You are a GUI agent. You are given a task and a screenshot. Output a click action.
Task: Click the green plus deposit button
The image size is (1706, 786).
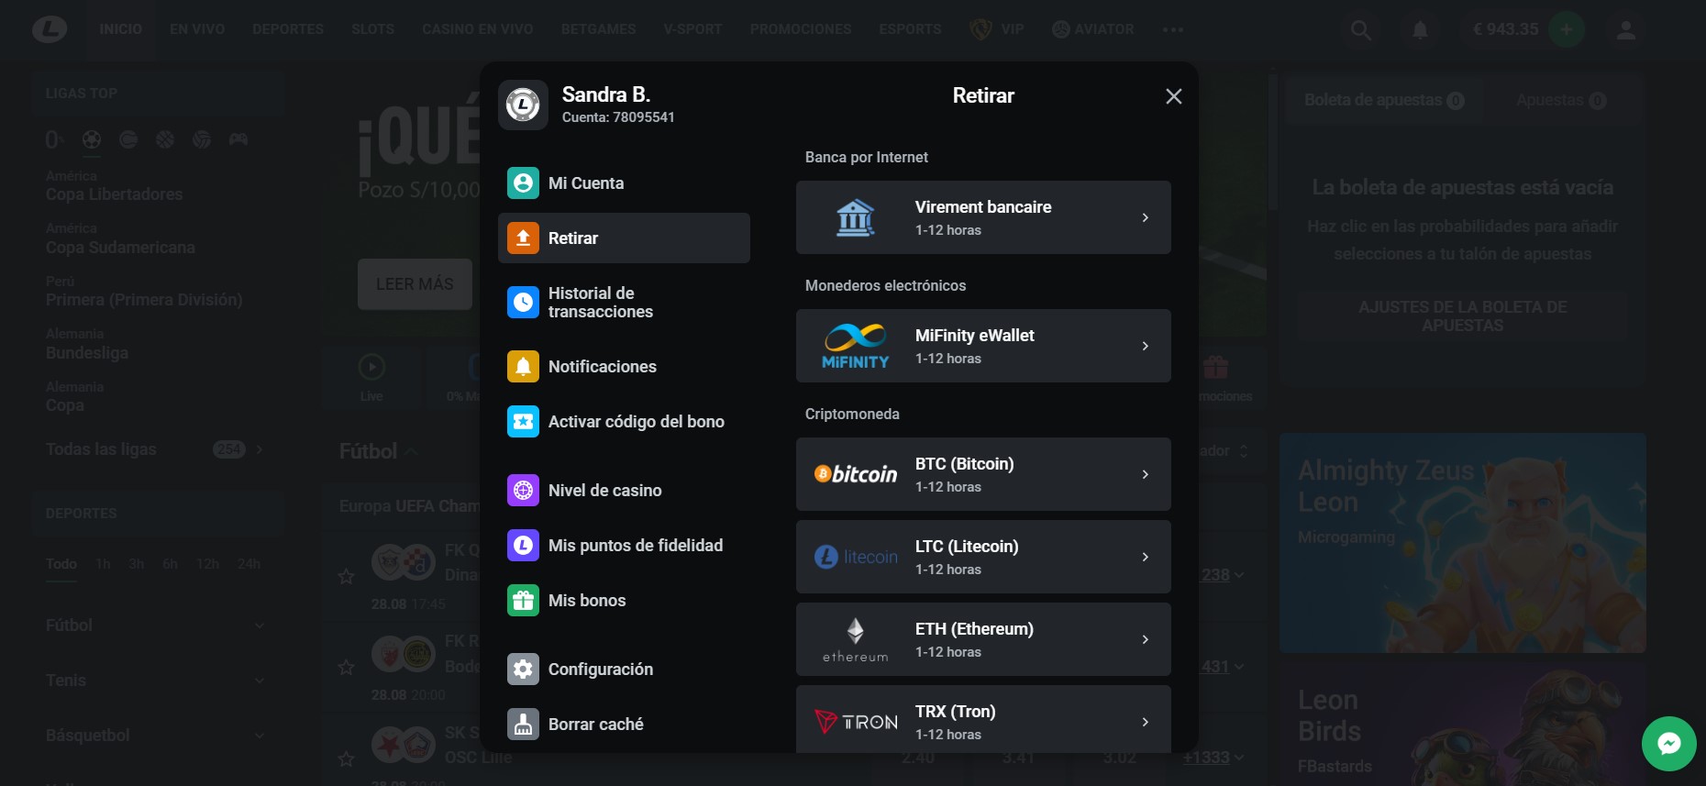1567,29
